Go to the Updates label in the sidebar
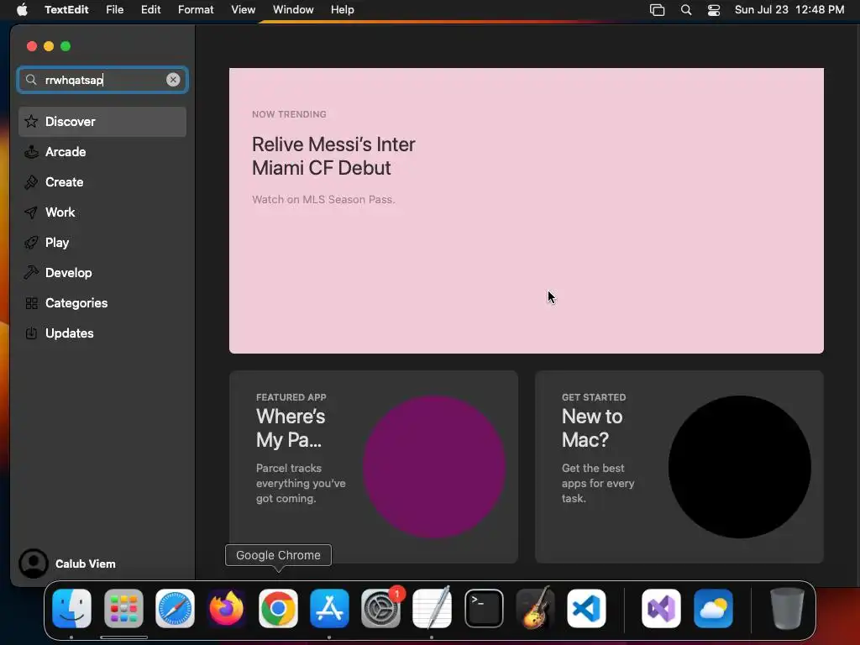Viewport: 860px width, 645px height. click(69, 333)
